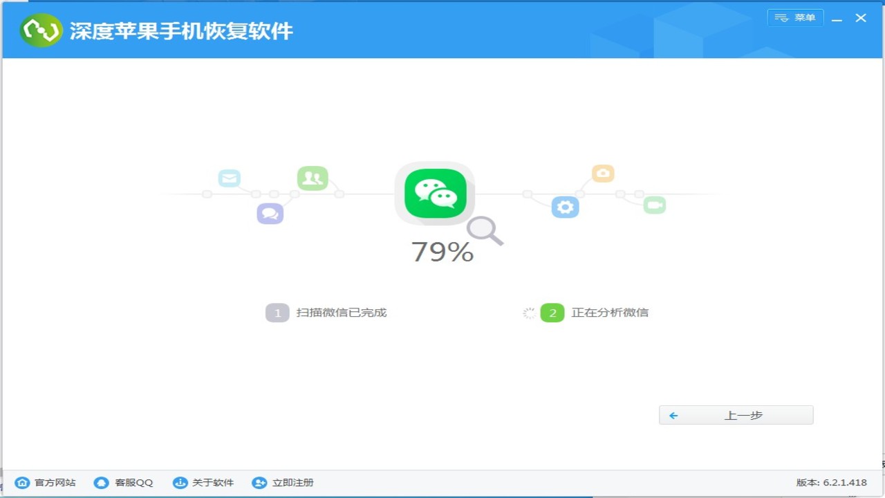885x498 pixels.
Task: Select the email envelope icon on the timeline
Action: click(x=229, y=178)
